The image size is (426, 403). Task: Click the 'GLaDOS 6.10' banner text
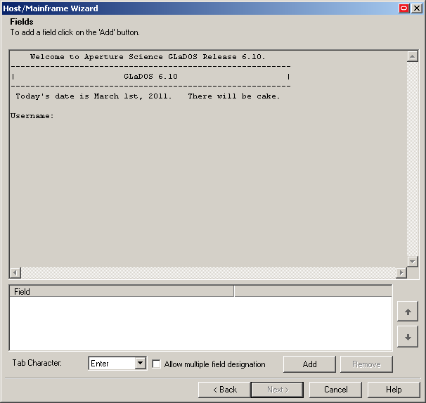pyautogui.click(x=150, y=77)
